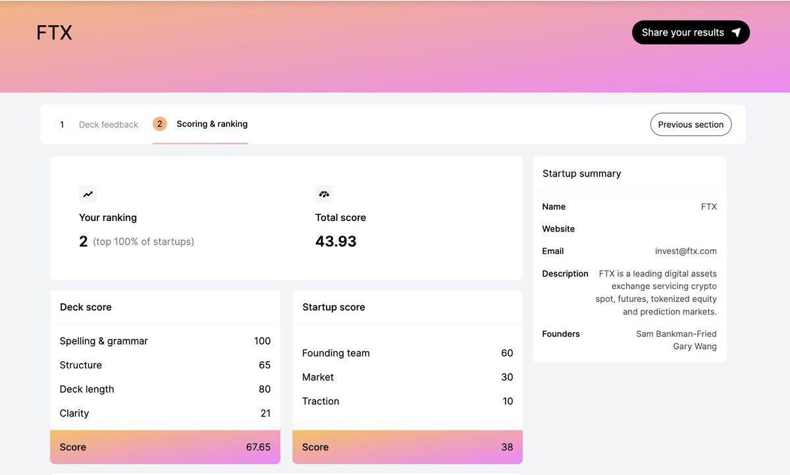Click the FTX description paragraph

pyautogui.click(x=656, y=293)
